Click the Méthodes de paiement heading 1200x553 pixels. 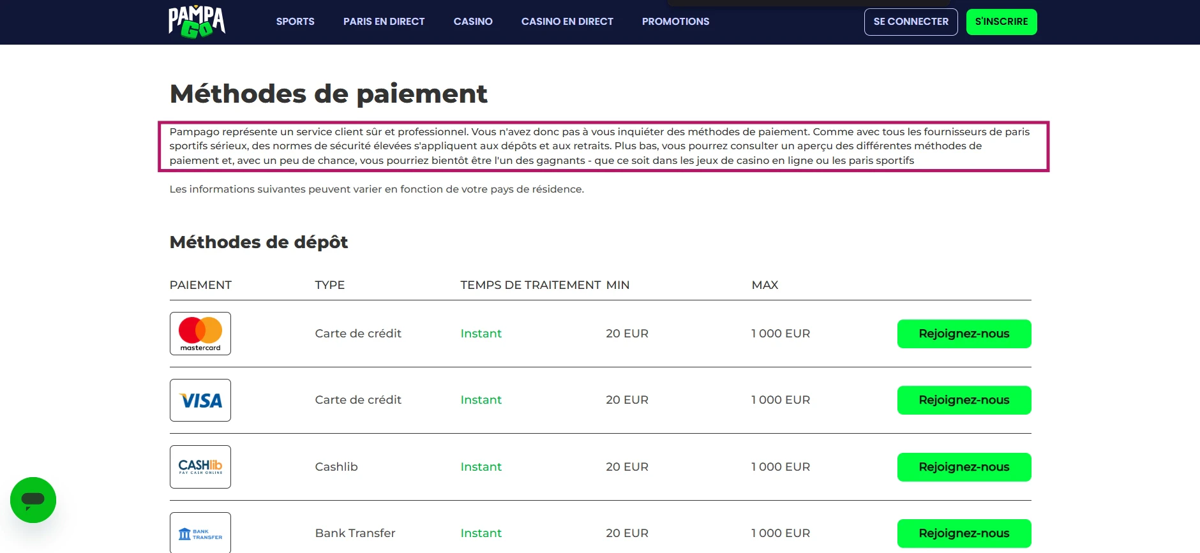[328, 94]
